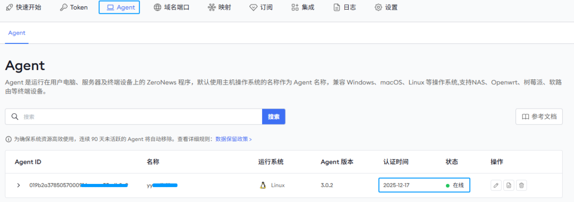Delete the agent with the trash icon
This screenshot has height=202, width=574.
pyautogui.click(x=521, y=186)
